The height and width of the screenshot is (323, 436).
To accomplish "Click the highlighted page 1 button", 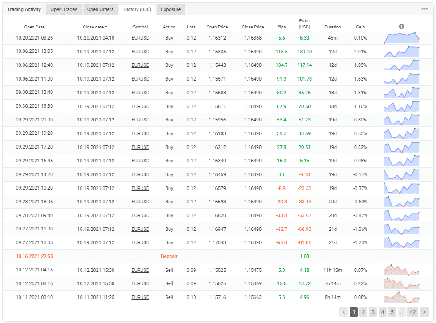I will (353, 312).
